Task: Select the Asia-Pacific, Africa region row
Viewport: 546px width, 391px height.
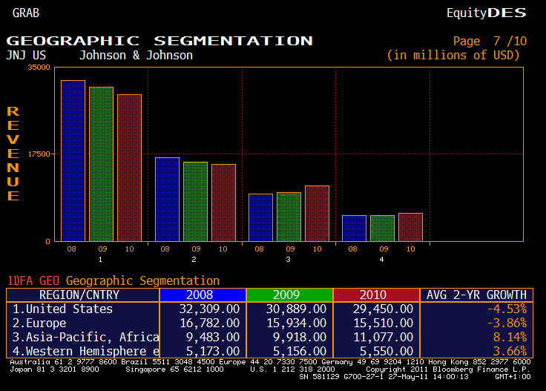Action: point(85,337)
